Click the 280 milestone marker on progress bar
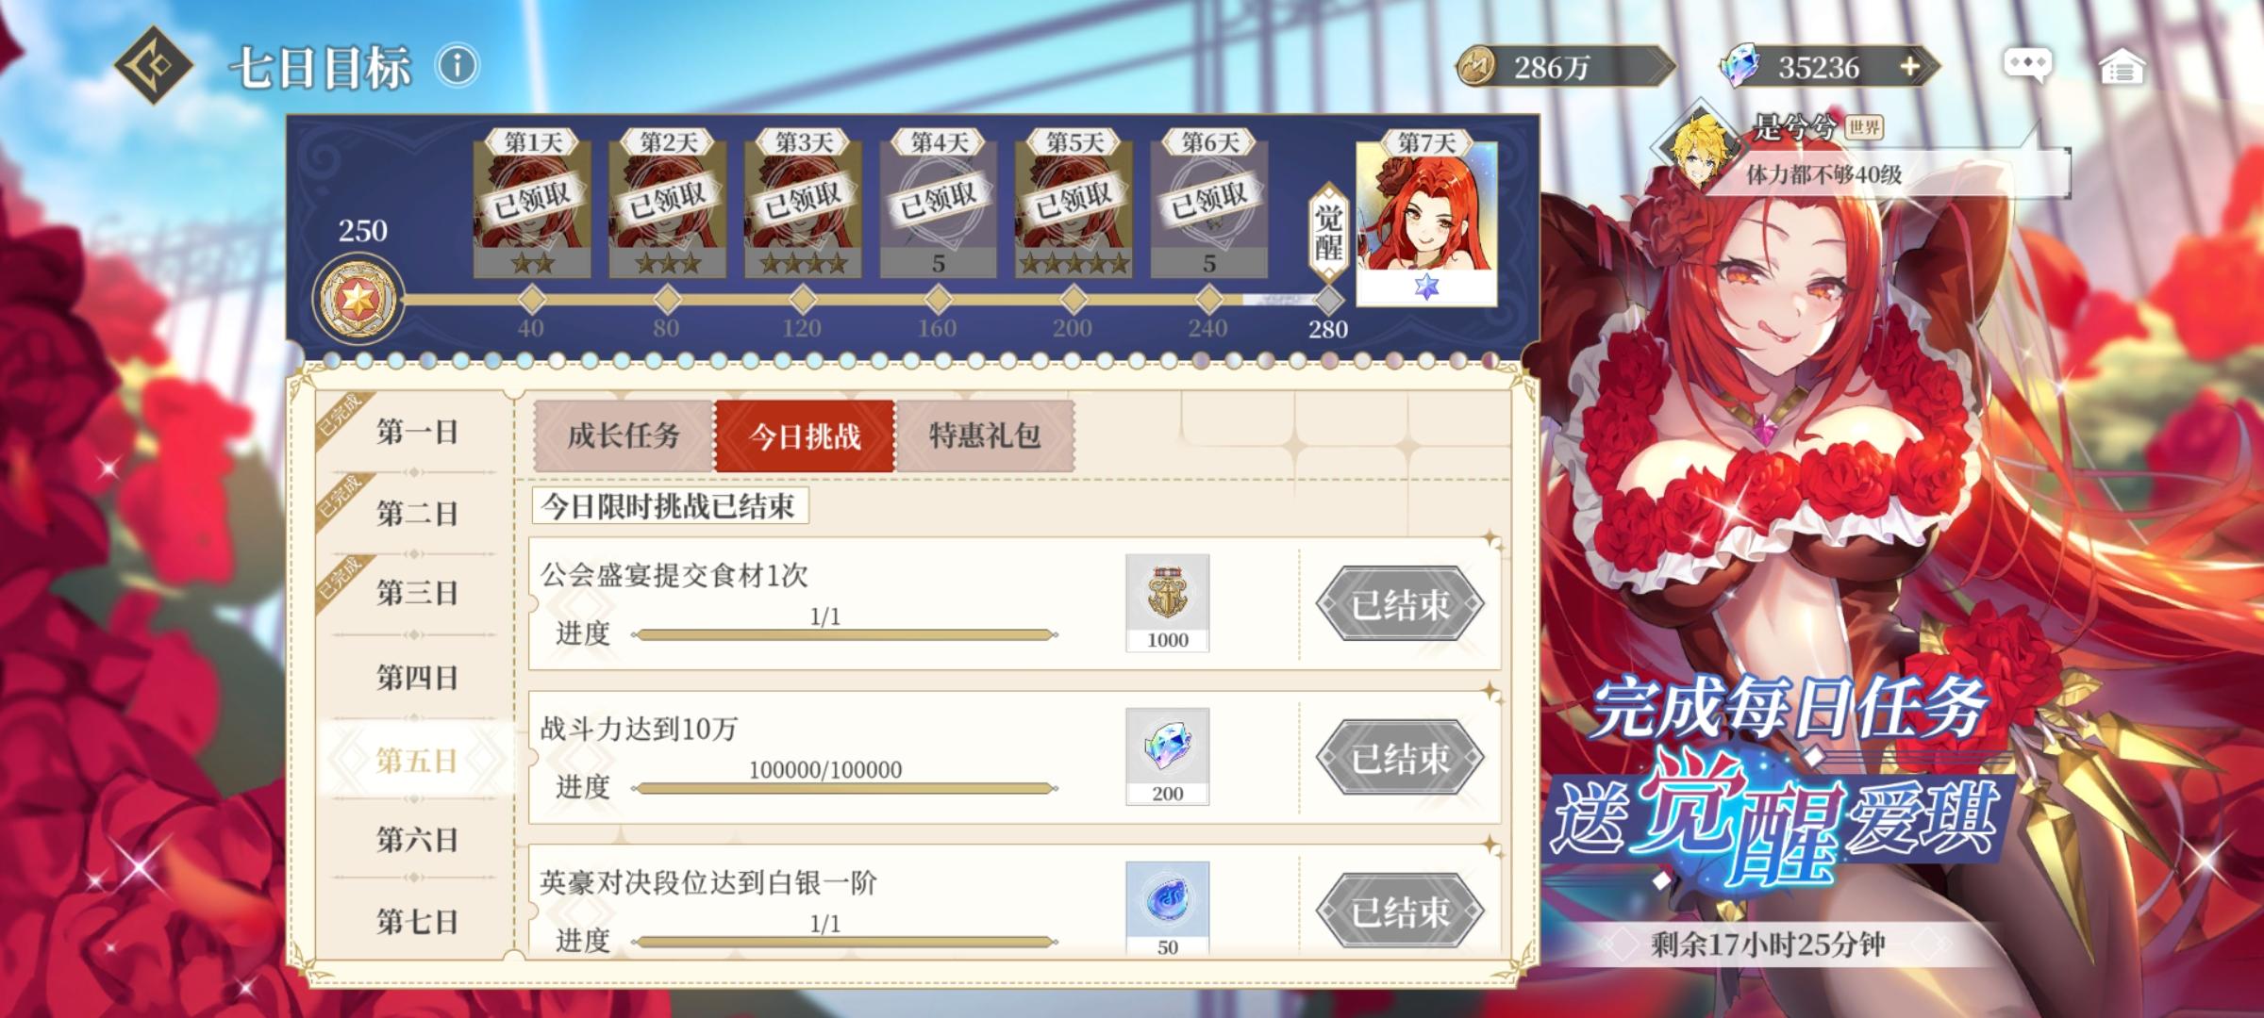2264x1018 pixels. coord(1328,301)
